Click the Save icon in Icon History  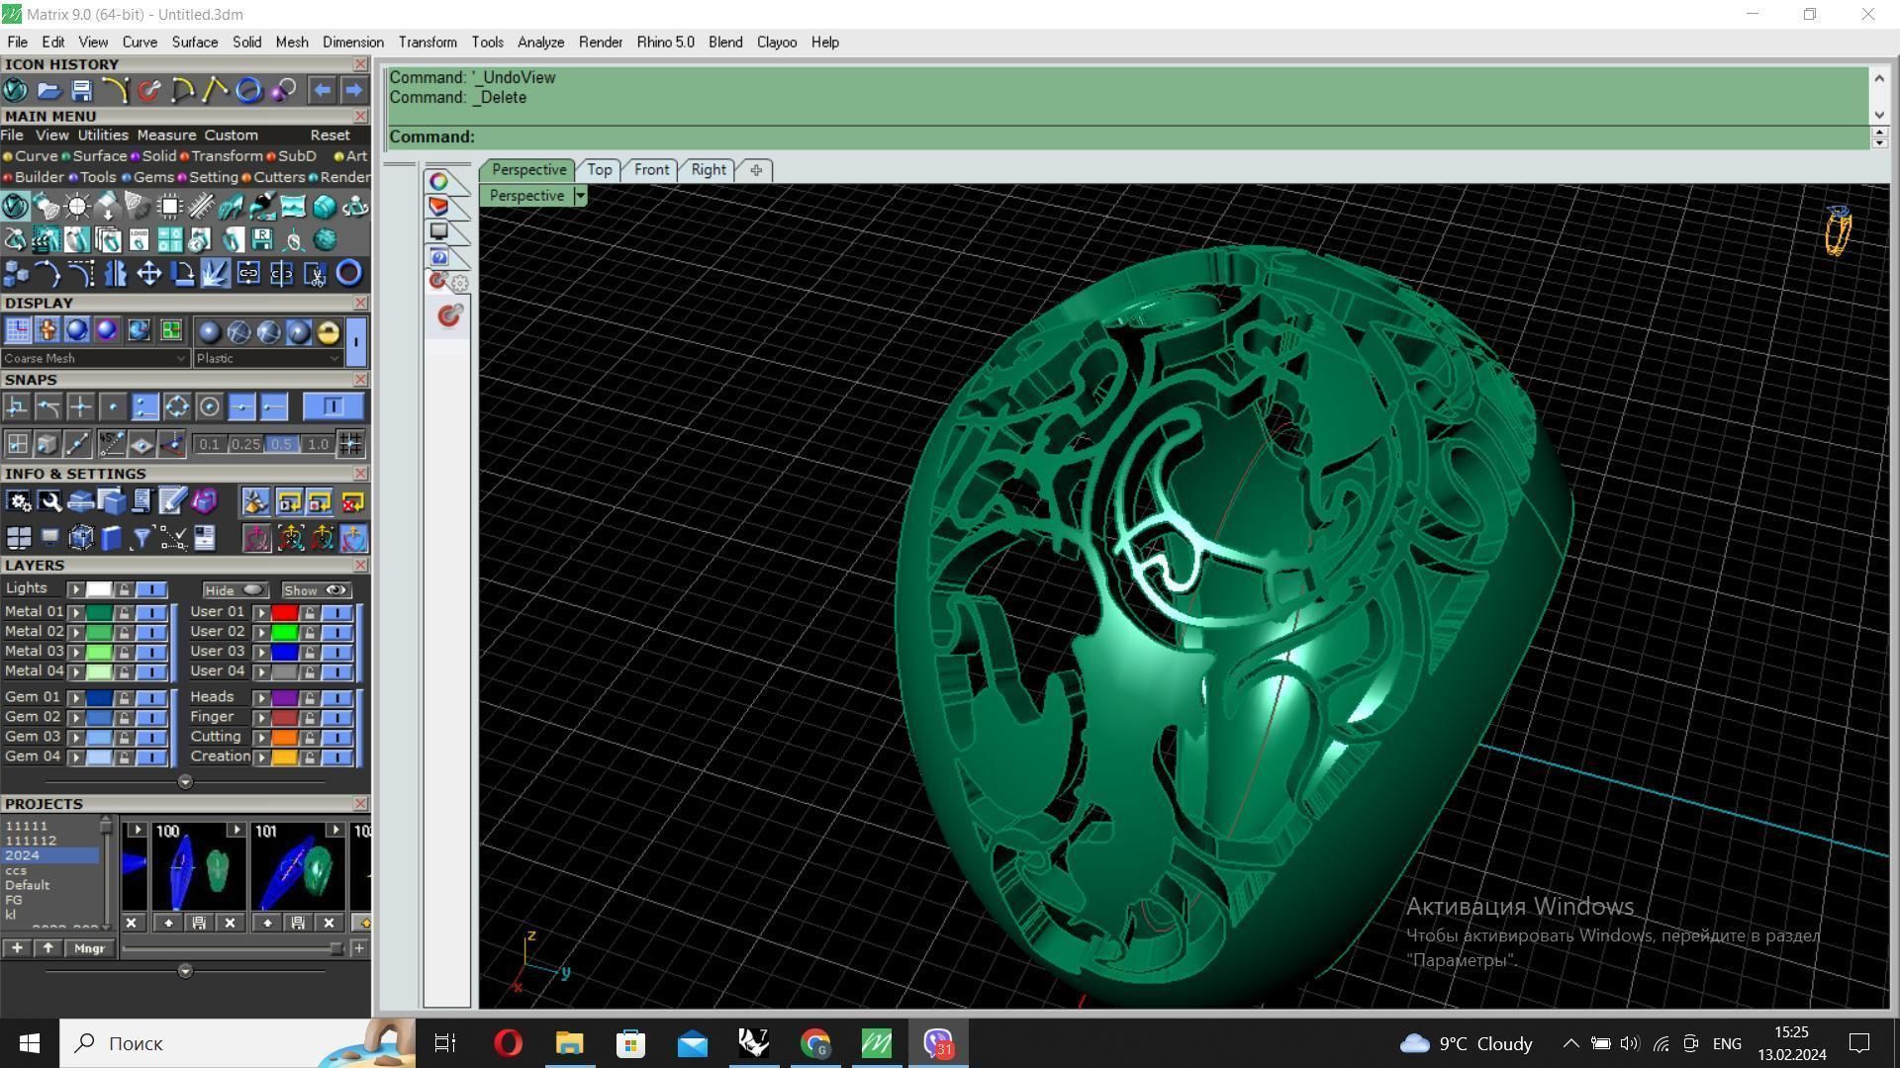point(81,91)
